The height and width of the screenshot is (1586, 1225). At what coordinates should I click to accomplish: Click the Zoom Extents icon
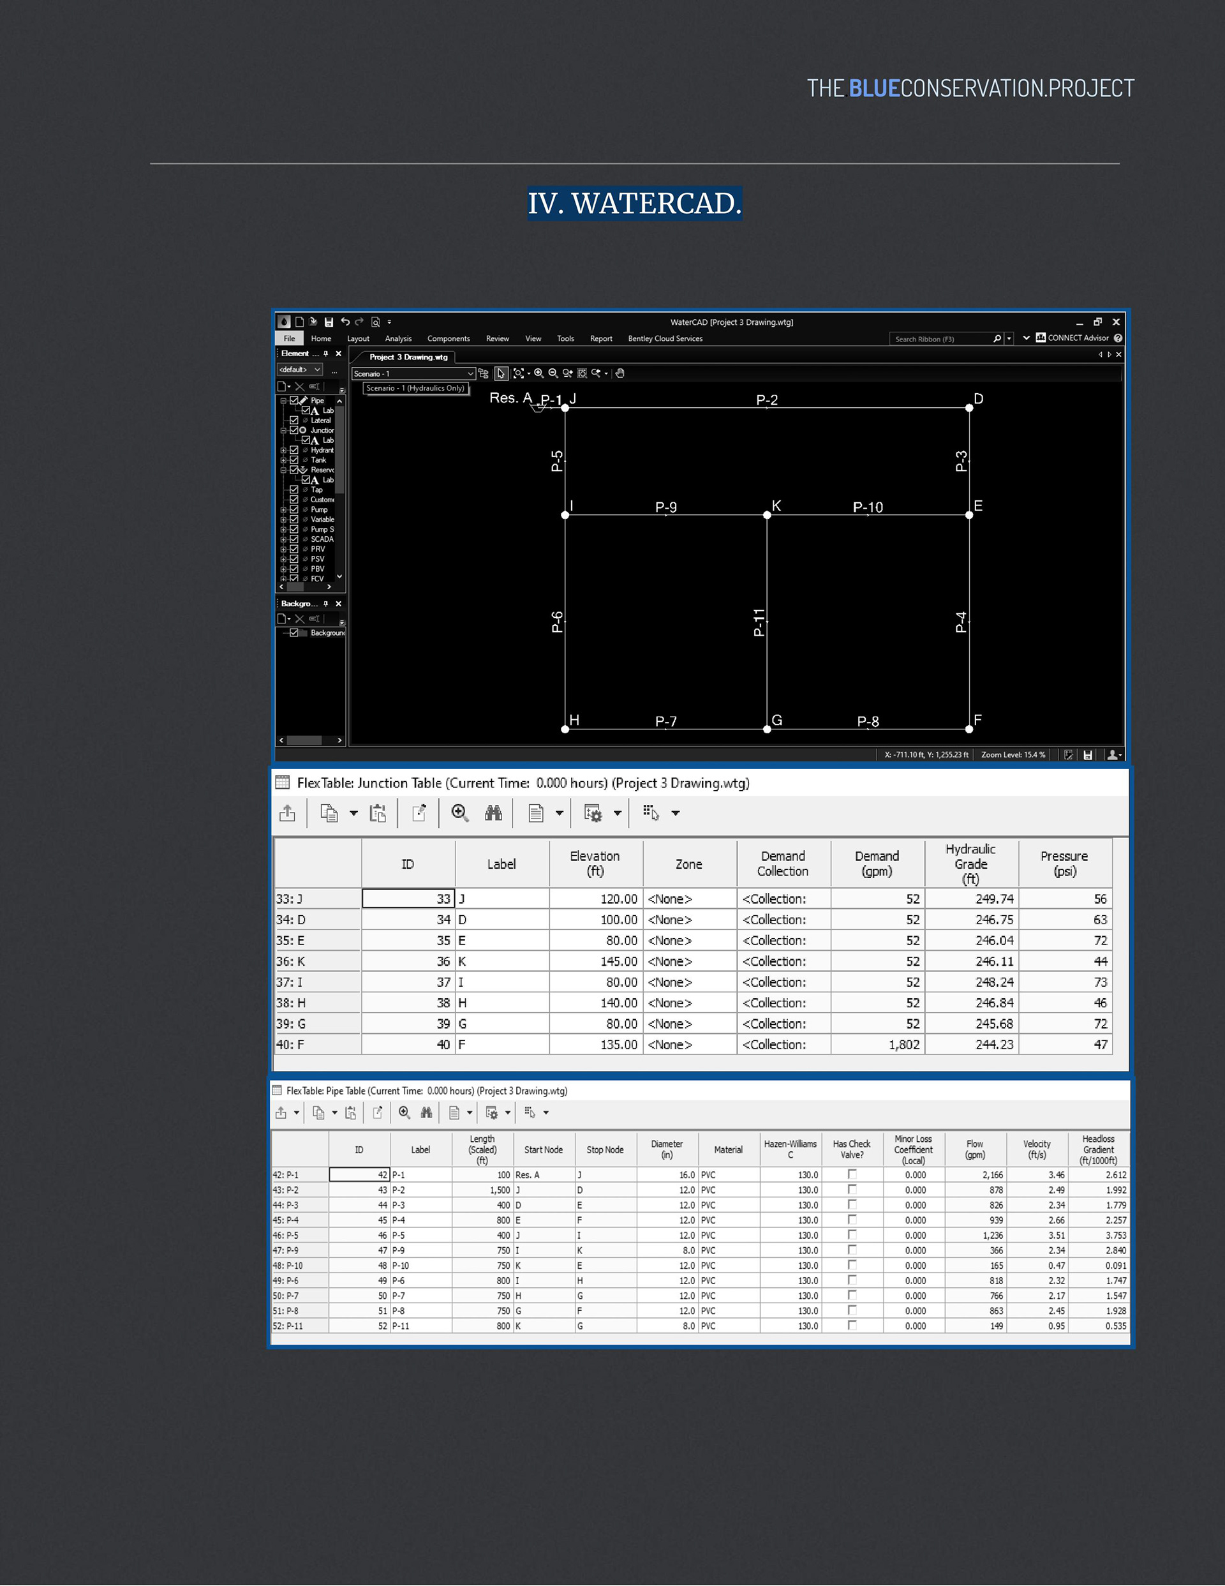coord(519,373)
